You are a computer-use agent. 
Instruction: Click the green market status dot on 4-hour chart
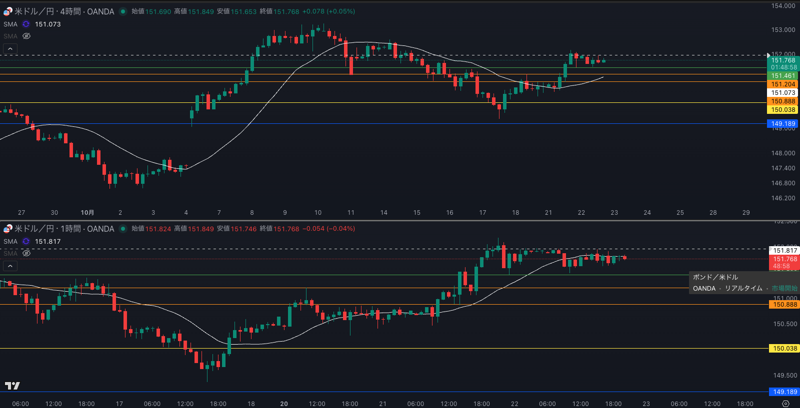pyautogui.click(x=123, y=11)
